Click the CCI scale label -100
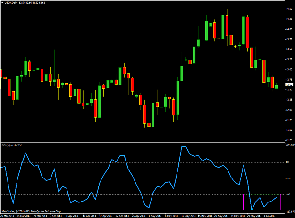 coord(288,194)
